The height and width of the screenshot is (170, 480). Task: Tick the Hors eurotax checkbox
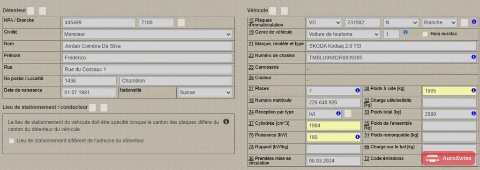point(425,34)
